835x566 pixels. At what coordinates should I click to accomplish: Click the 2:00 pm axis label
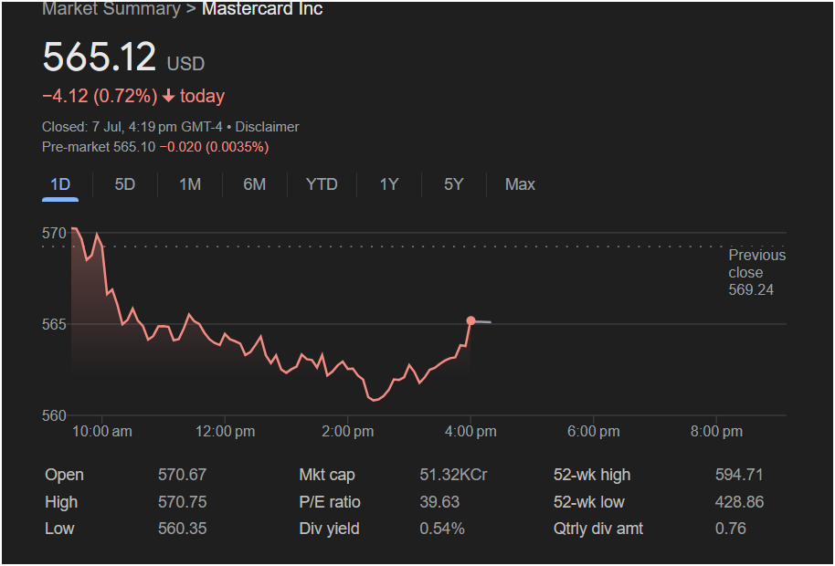tap(348, 432)
